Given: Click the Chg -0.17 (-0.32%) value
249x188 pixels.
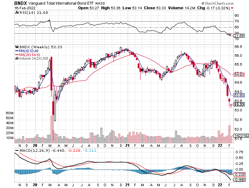Looking at the screenshot, I should click(213, 8).
